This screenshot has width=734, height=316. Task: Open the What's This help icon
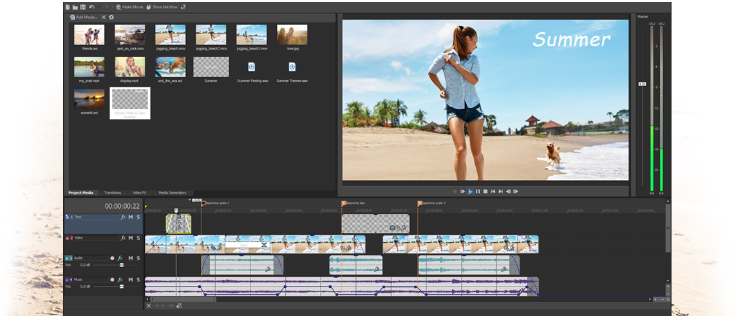(x=183, y=7)
